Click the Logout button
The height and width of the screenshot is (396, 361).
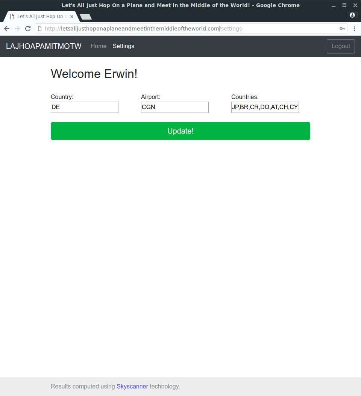341,46
